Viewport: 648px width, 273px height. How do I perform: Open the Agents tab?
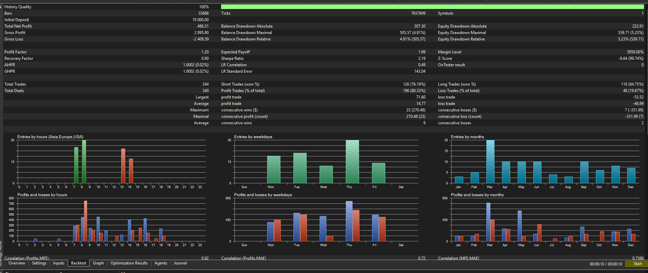coord(161,263)
